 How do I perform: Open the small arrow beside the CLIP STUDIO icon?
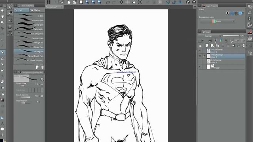[x=55, y=2]
